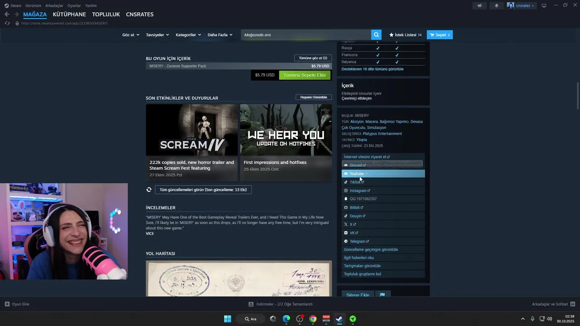Click Hepsini Görüntüle button
Image resolution: width=580 pixels, height=326 pixels.
click(314, 97)
